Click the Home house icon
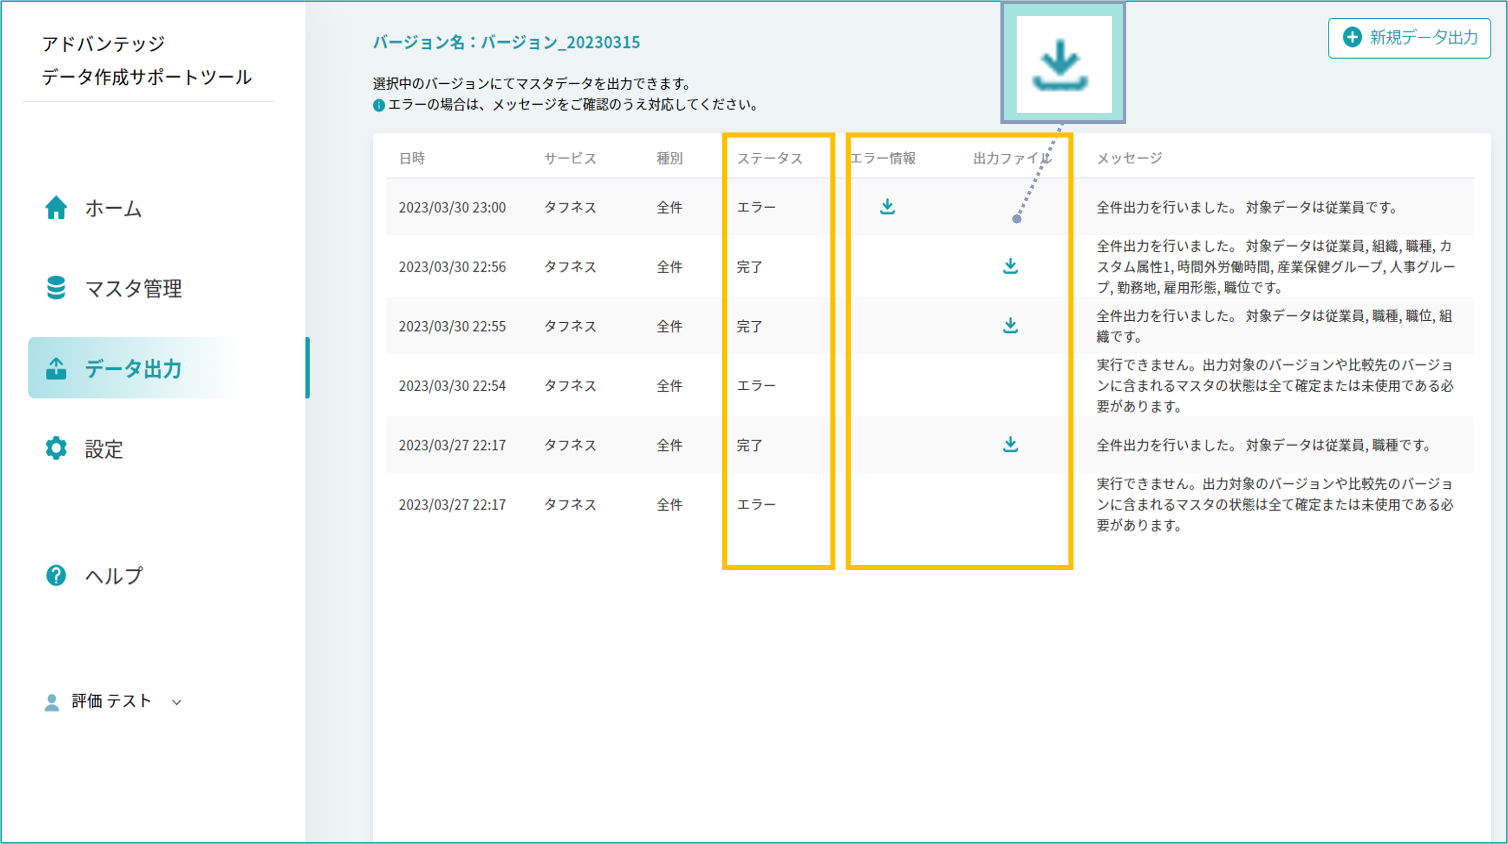Image resolution: width=1508 pixels, height=844 pixels. tap(56, 208)
